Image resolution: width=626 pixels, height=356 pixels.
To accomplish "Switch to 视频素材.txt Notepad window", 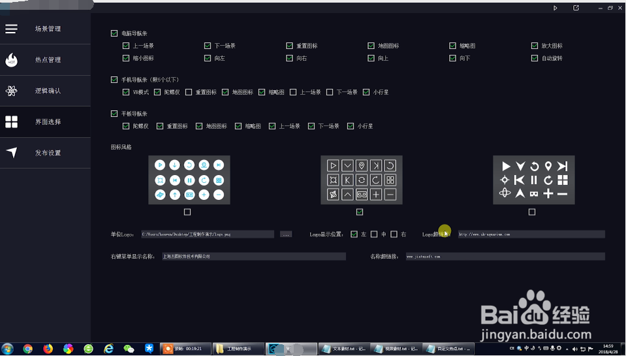I will point(396,349).
